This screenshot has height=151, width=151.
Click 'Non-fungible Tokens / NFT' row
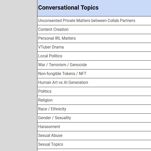tap(94, 74)
